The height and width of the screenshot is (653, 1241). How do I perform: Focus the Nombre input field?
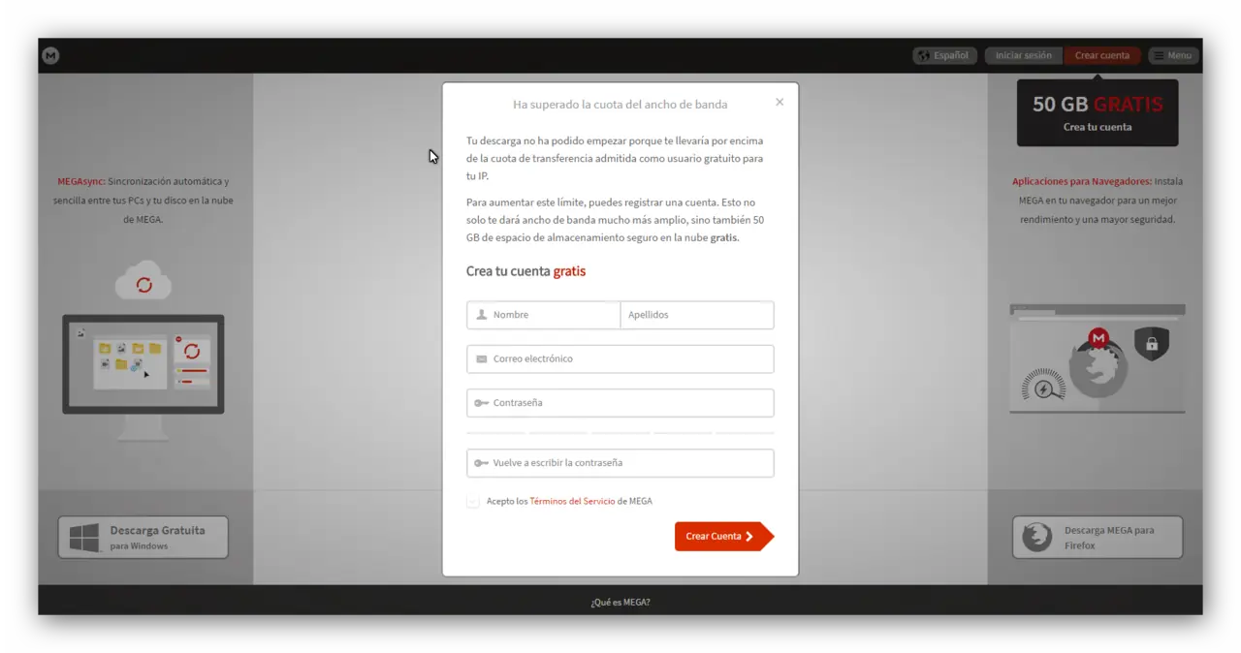coord(543,315)
